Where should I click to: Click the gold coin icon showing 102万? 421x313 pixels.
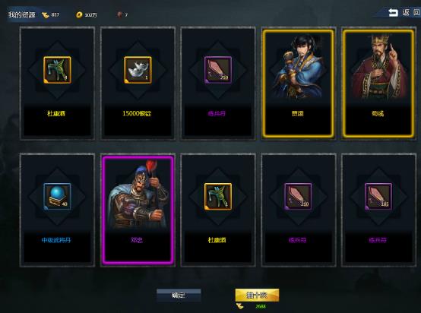click(x=79, y=15)
